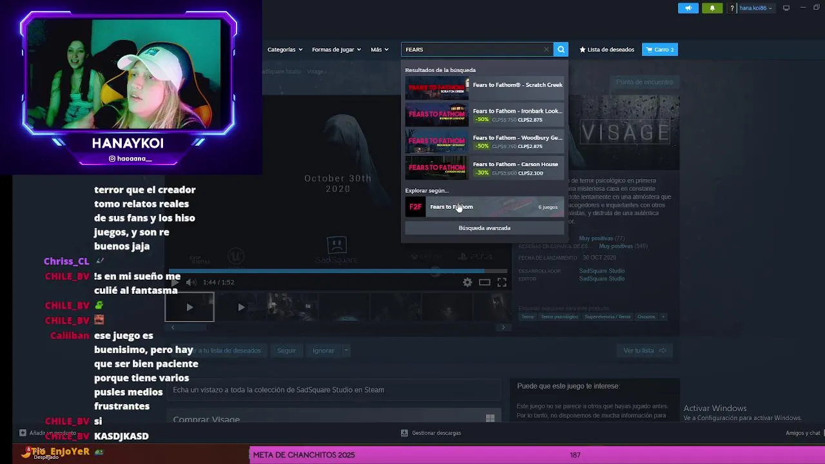The image size is (825, 464).
Task: Click the Seguir follow button
Action: tap(286, 351)
